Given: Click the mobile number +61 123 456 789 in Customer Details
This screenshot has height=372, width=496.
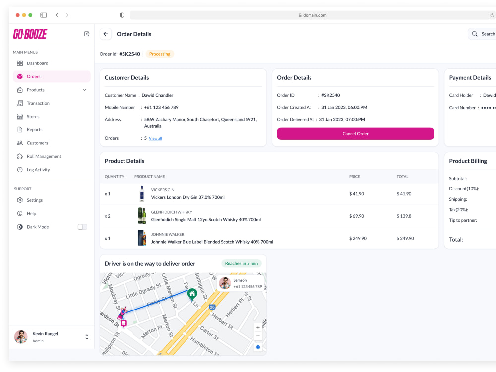Looking at the screenshot, I should coord(161,107).
